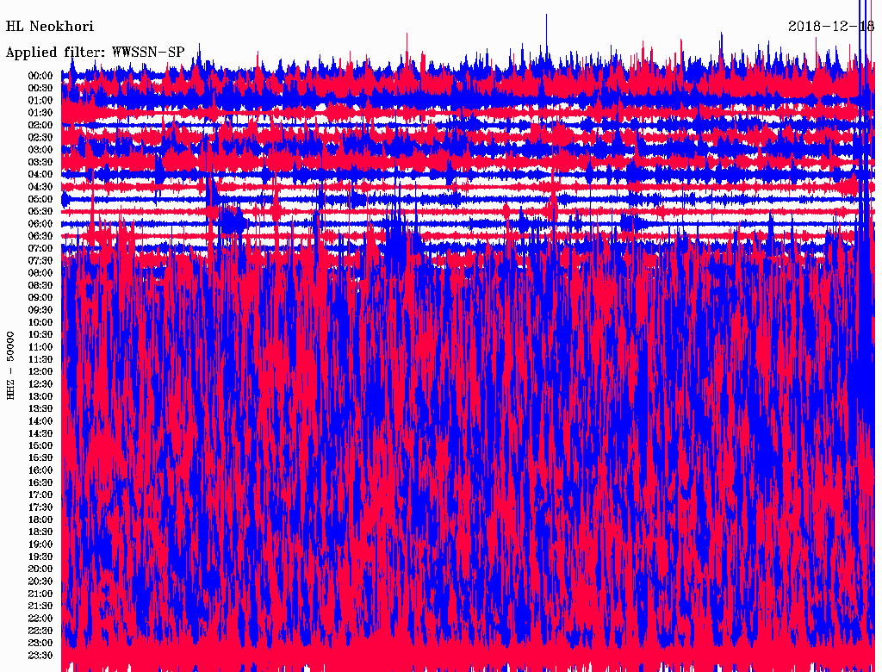The image size is (882, 672).
Task: Click the "HHZ - 50000" axis label
Action: [x=10, y=366]
